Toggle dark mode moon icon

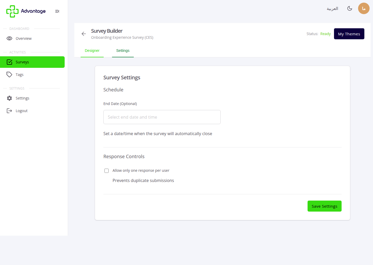[350, 8]
